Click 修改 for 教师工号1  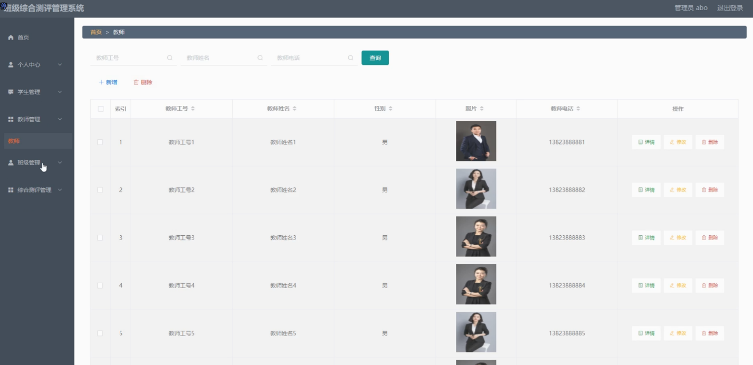pyautogui.click(x=678, y=142)
